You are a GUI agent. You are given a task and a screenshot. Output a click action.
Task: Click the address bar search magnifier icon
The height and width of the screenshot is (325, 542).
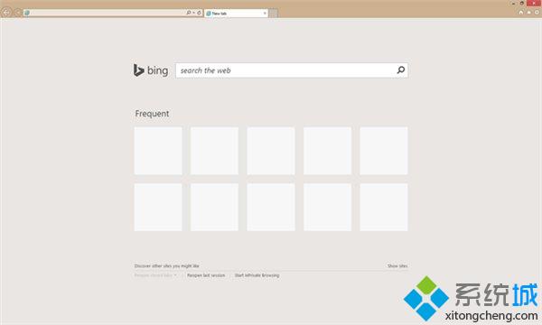(x=189, y=13)
